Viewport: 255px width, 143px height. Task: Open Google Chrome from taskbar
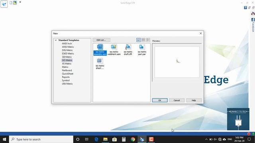[x=133, y=139]
